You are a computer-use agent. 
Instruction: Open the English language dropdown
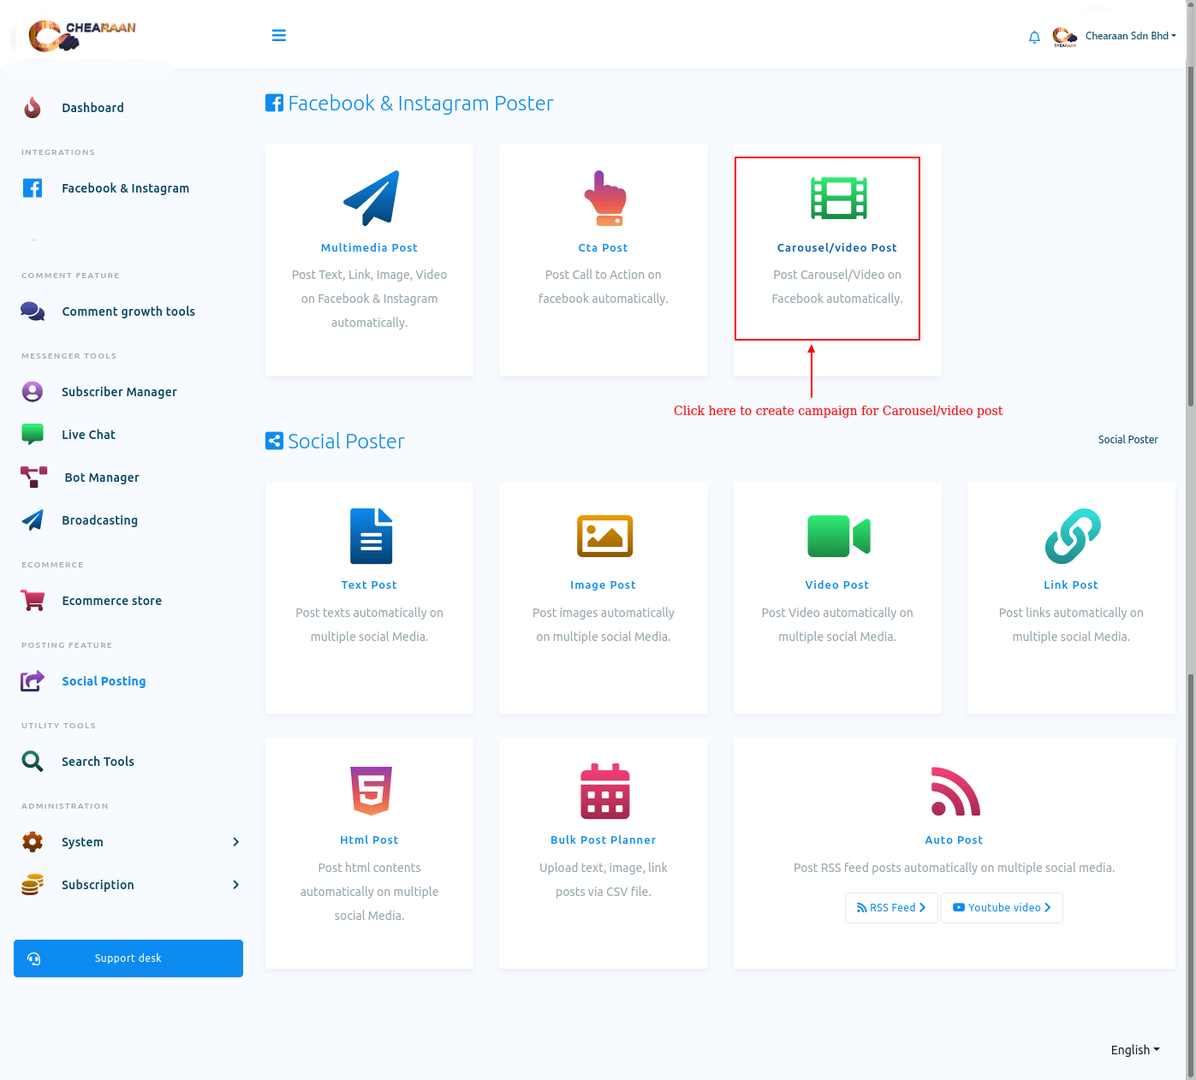(1134, 1050)
